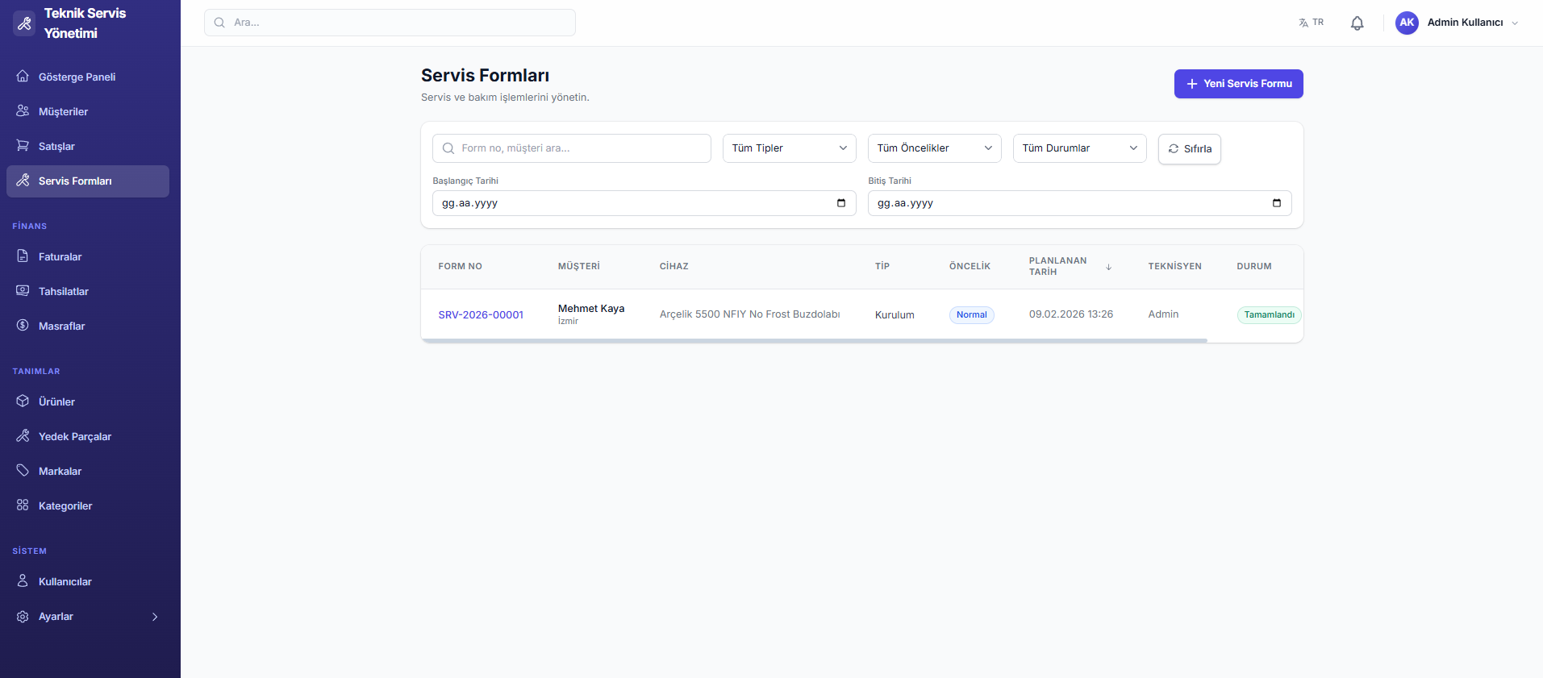Image resolution: width=1543 pixels, height=678 pixels.
Task: Navigate to Faturalar page
Action: 60,257
